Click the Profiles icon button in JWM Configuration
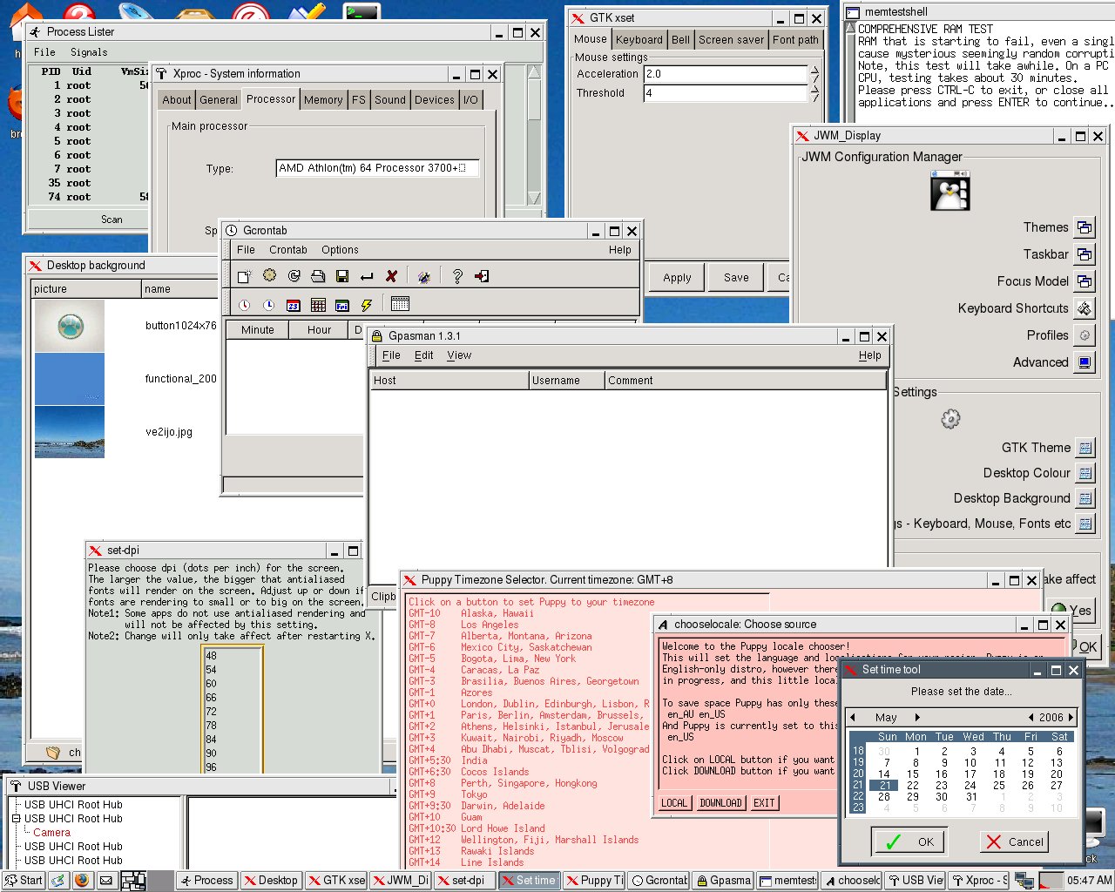This screenshot has height=892, width=1115. click(1085, 335)
